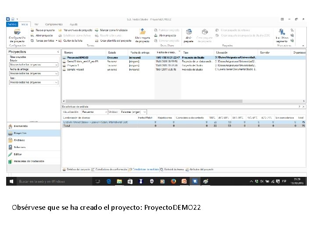Sort by Fecha de creación column

click(168, 52)
